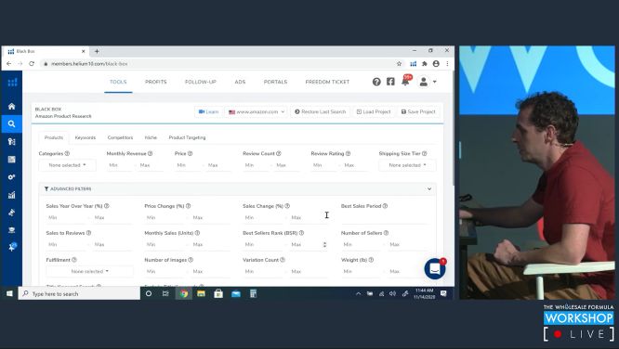
Task: Open the Facebook icon in header
Action: tap(390, 82)
